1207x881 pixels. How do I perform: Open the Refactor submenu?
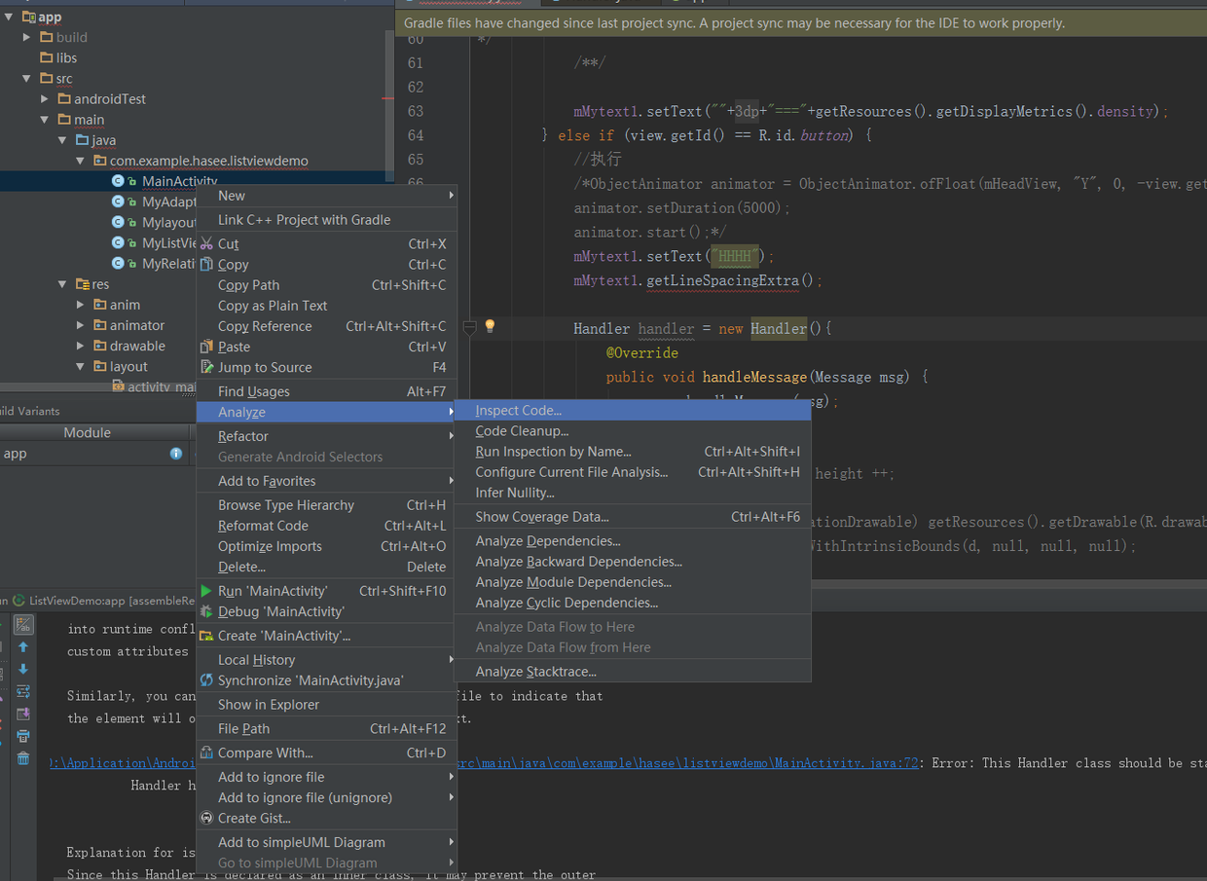243,436
